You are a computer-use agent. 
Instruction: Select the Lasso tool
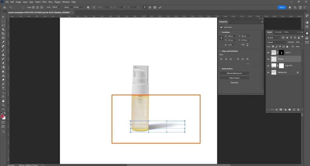click(x=3, y=25)
